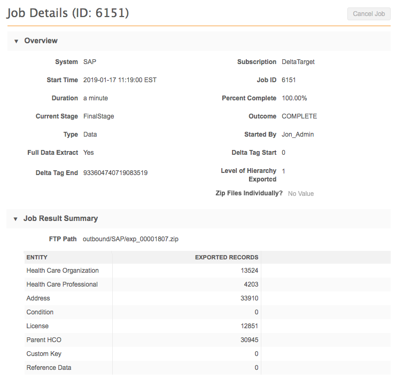Collapse the Overview section arrow
Image resolution: width=396 pixels, height=380 pixels.
click(x=16, y=41)
